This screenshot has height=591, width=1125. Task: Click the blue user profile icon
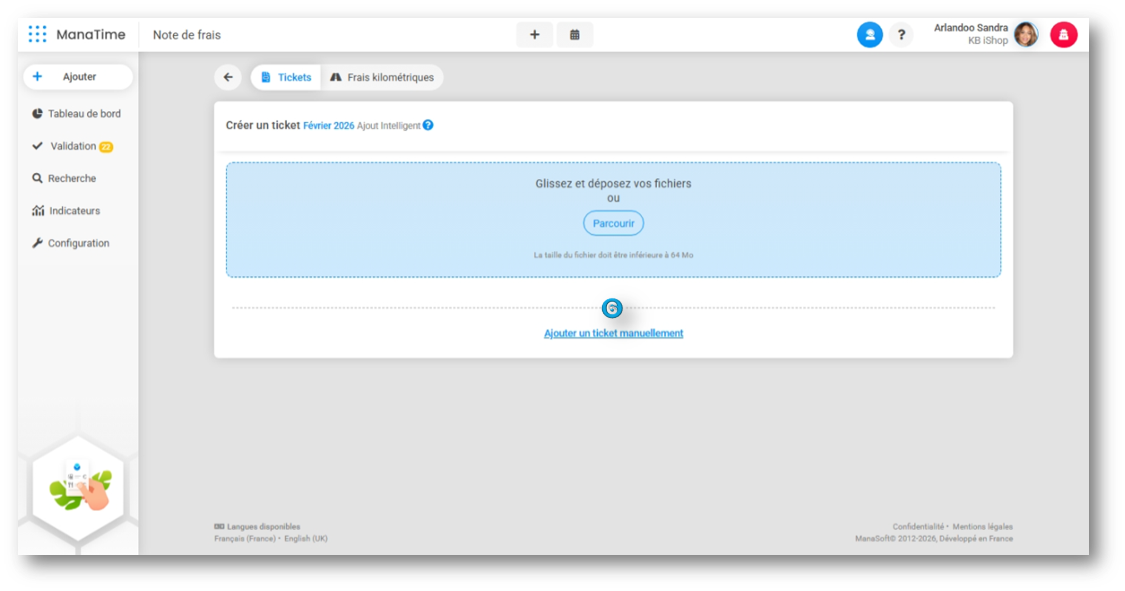pyautogui.click(x=869, y=35)
